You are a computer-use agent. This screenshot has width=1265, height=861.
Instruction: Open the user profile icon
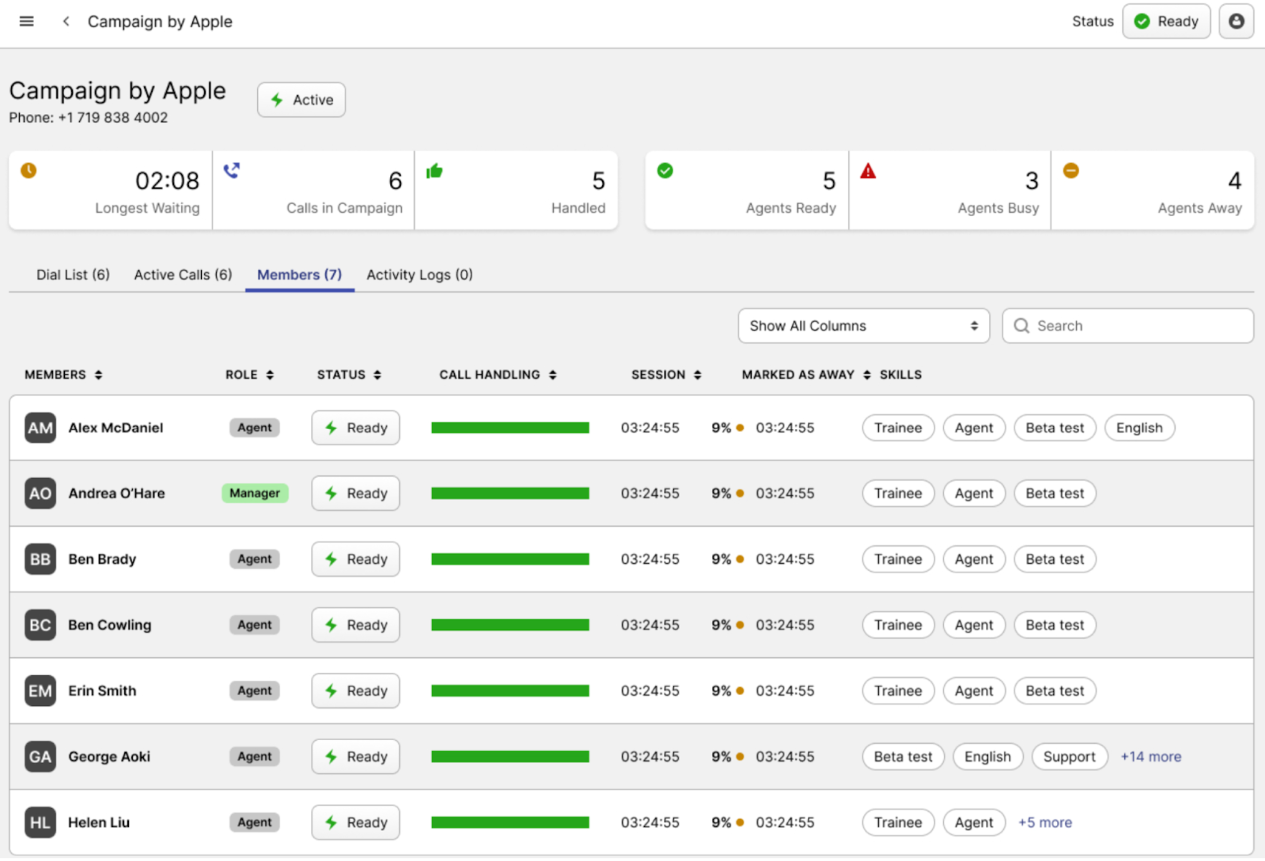[1236, 21]
